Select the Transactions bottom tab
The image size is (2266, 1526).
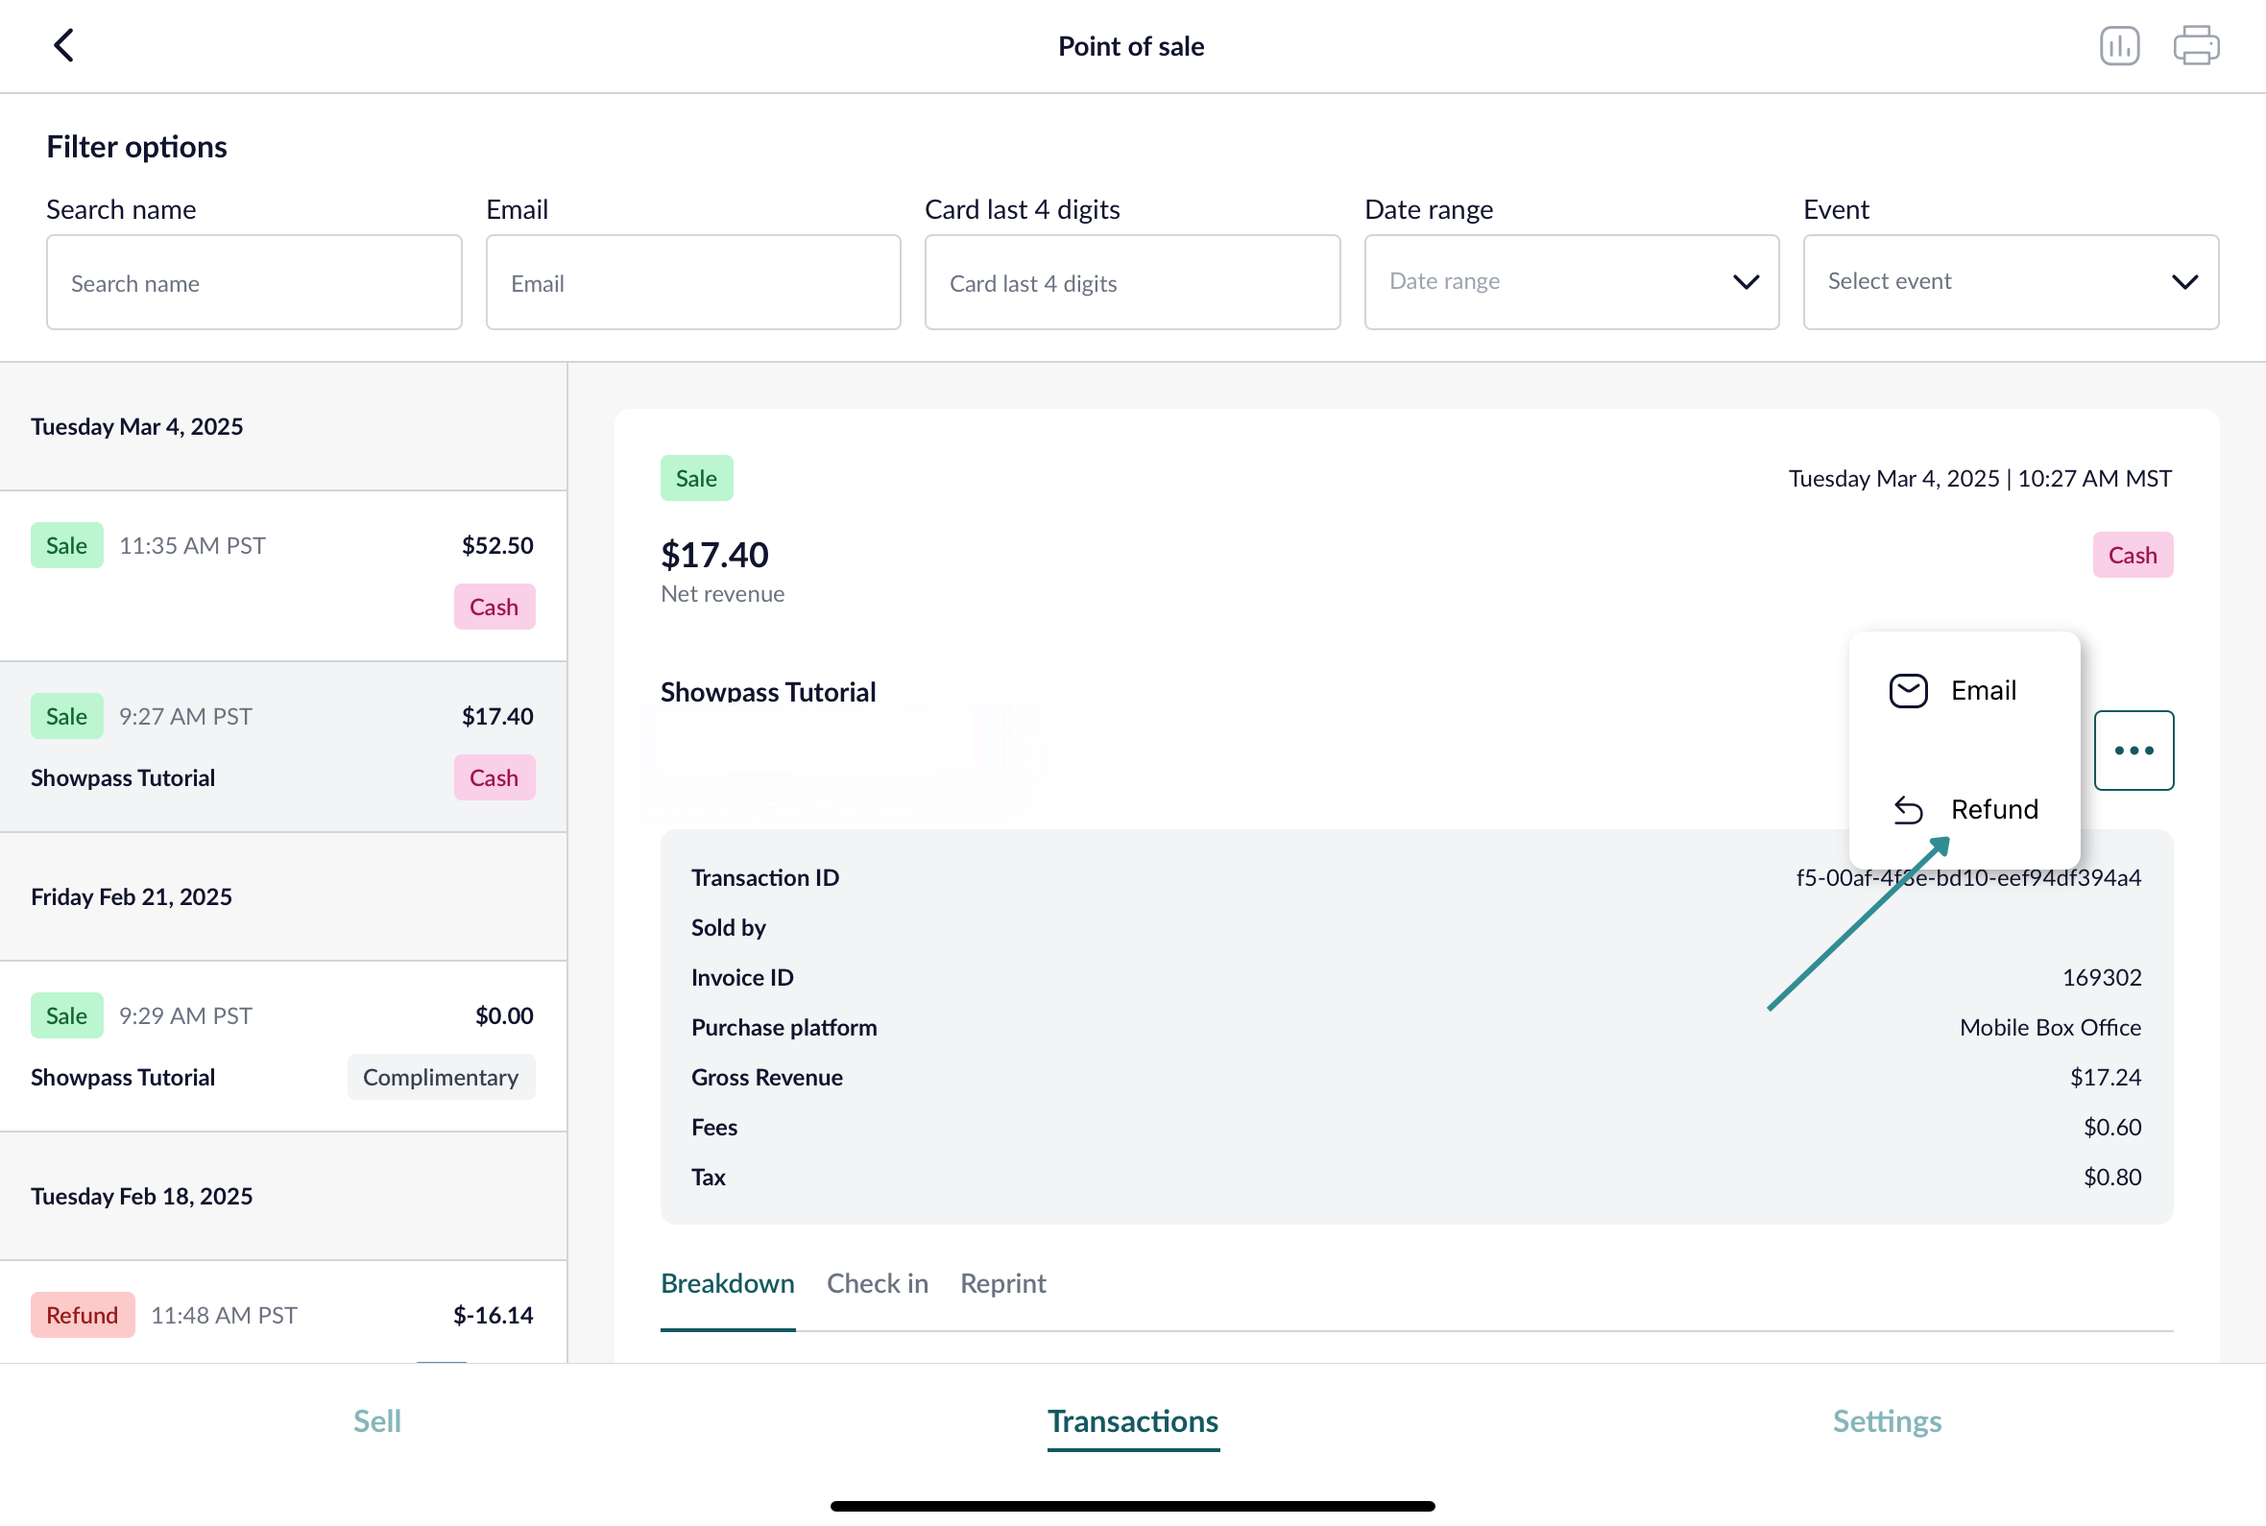tap(1133, 1420)
